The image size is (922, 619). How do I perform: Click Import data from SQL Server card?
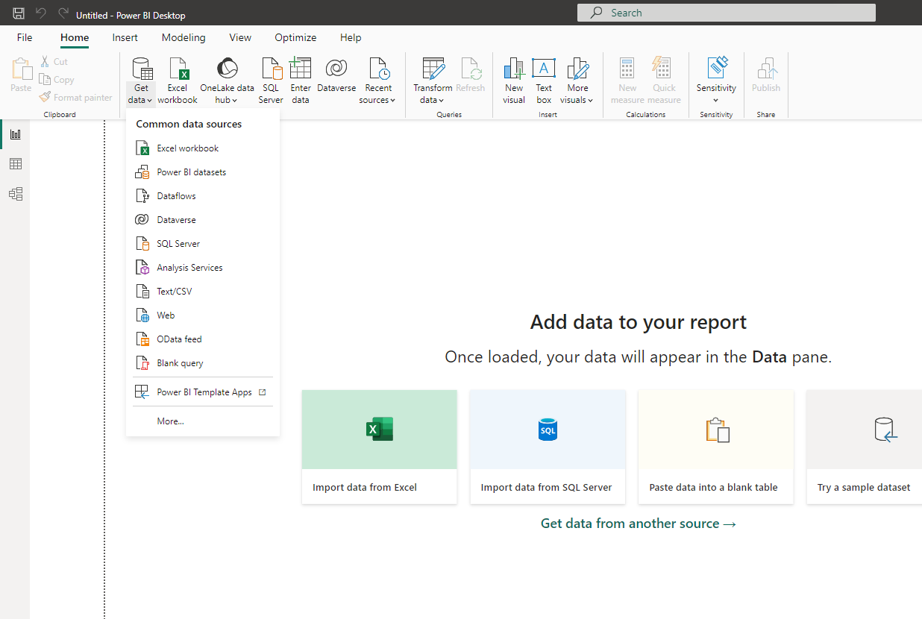[548, 447]
